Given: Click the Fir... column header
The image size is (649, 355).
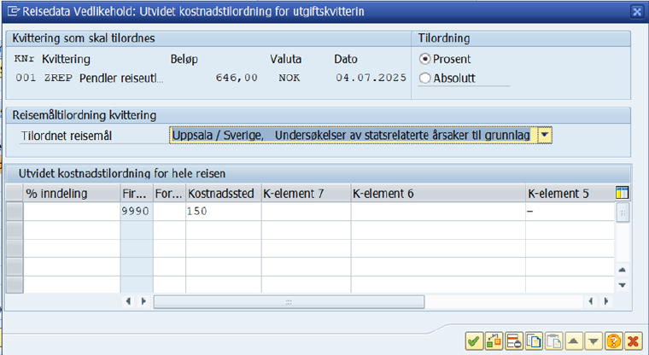Looking at the screenshot, I should point(137,193).
